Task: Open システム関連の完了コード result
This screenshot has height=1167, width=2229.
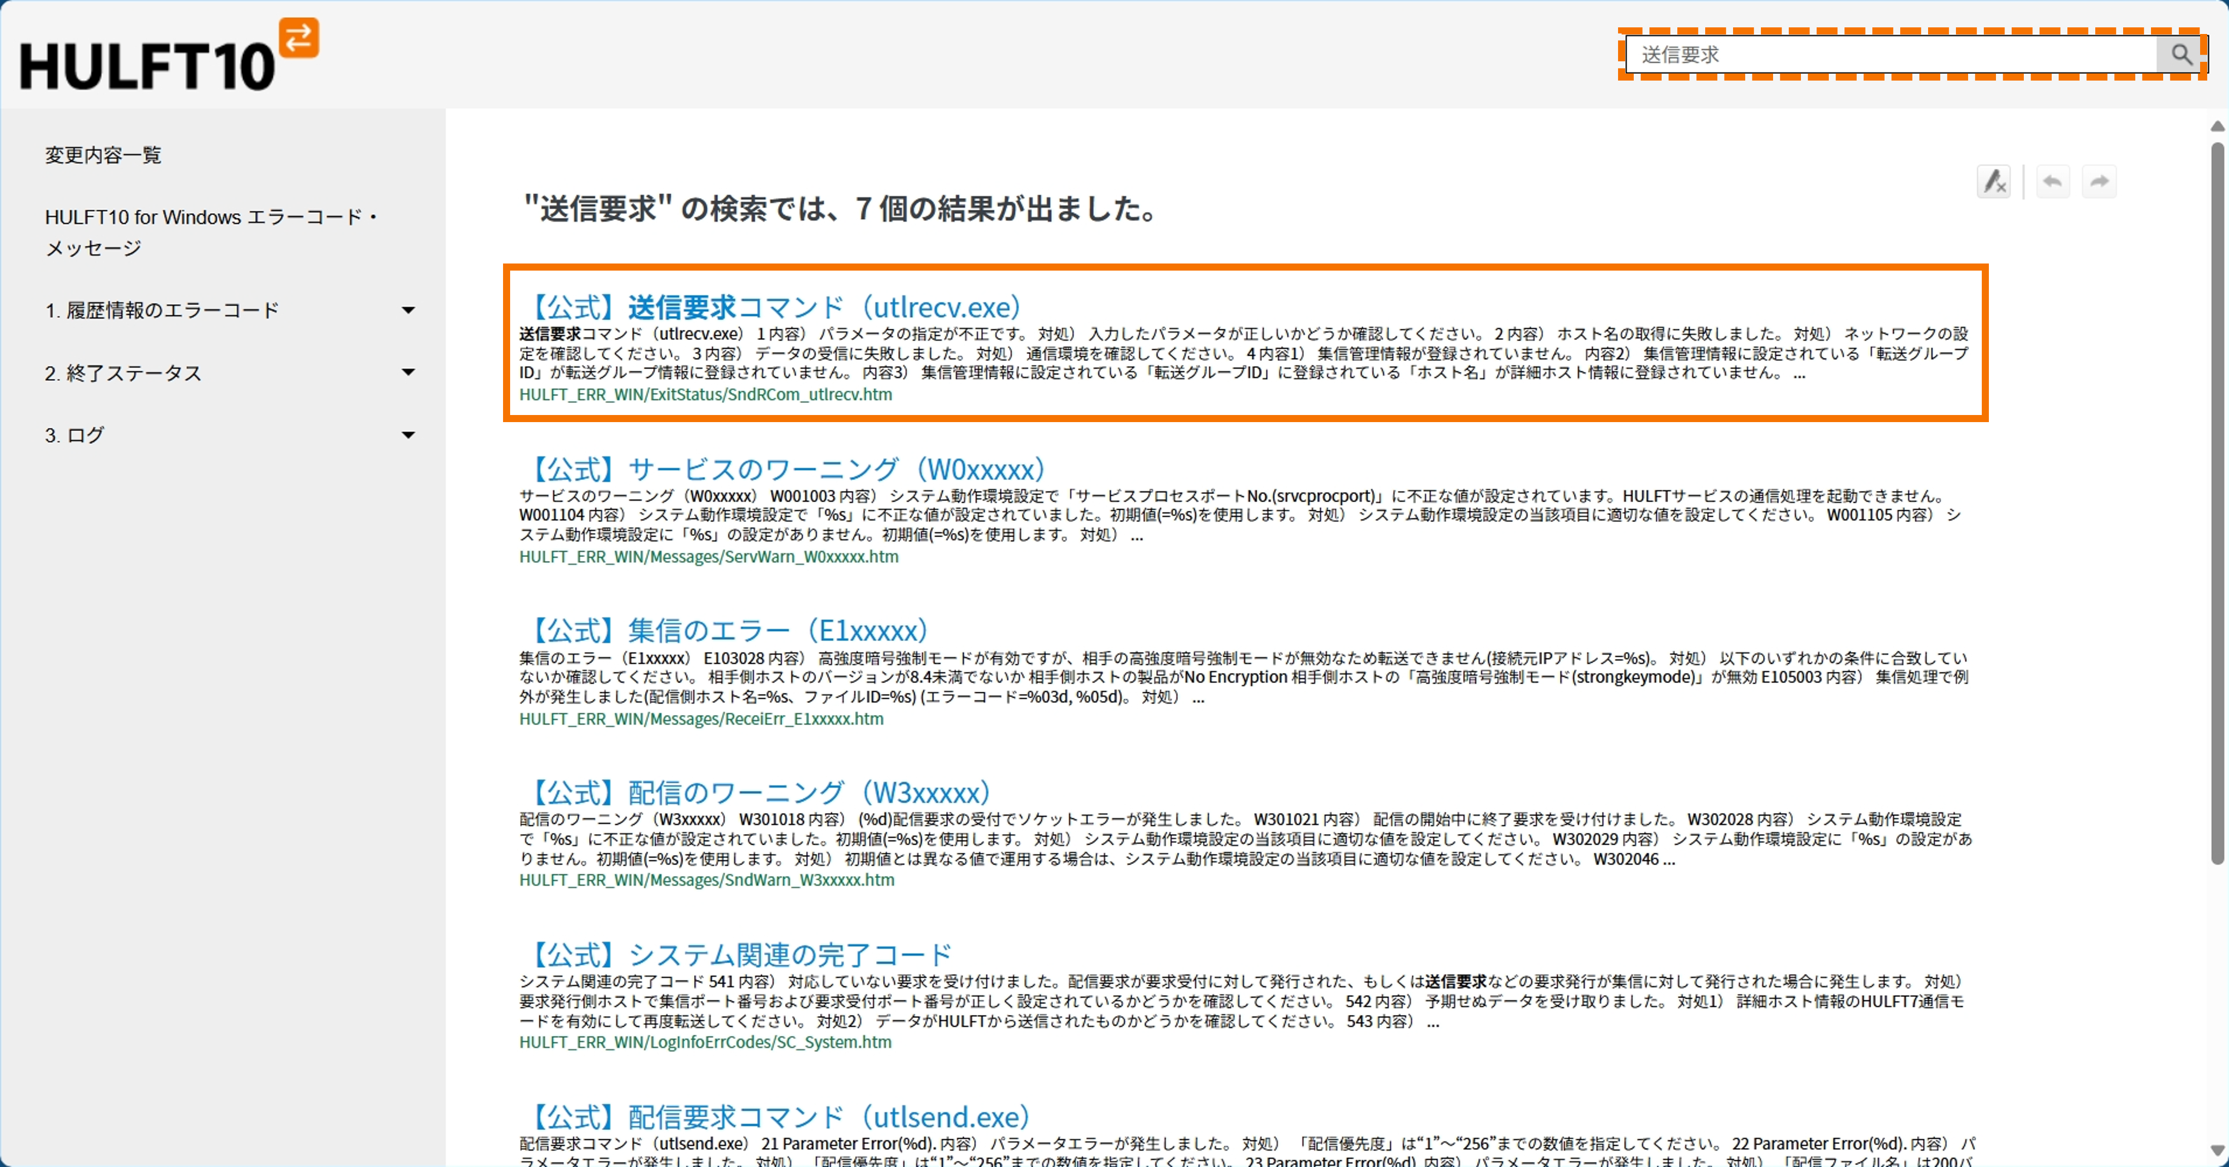Action: (x=742, y=954)
